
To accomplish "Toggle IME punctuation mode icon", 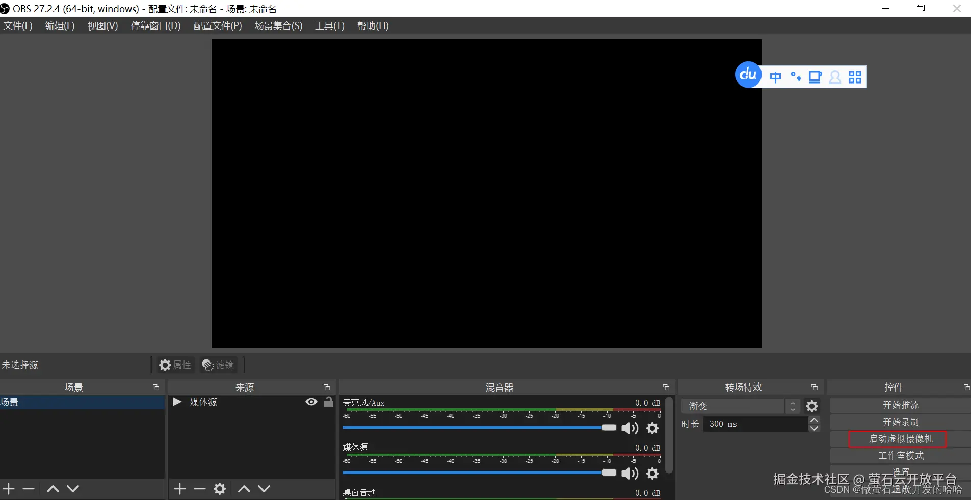I will [x=796, y=77].
